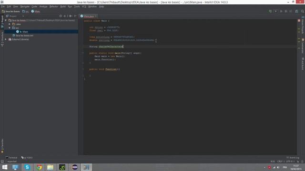Open Windows Start button
Screen dimensions: 305x171
[x=4, y=167]
